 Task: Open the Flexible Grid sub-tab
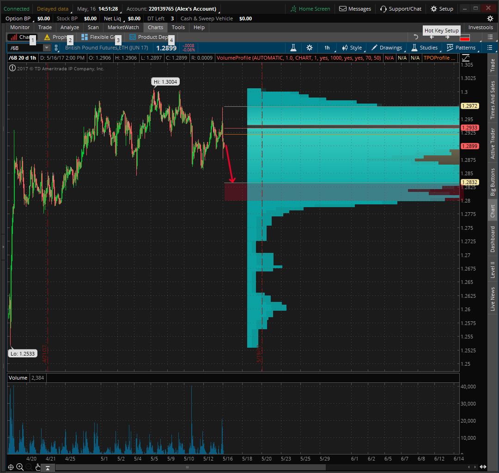[99, 37]
